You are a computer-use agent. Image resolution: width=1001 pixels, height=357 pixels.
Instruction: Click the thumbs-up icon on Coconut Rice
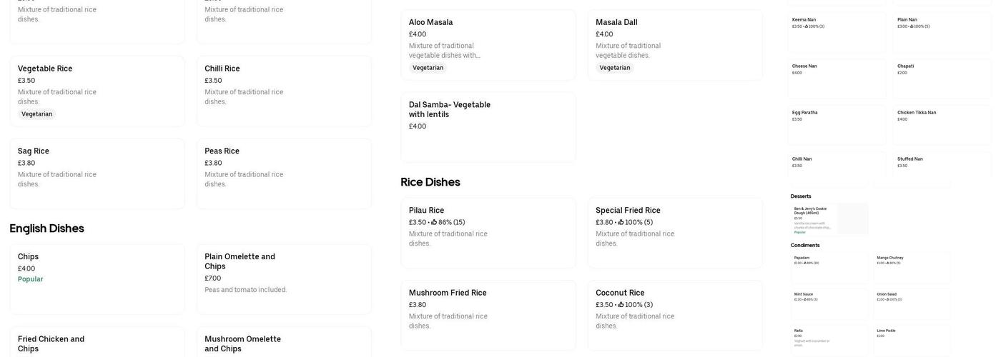[x=621, y=305]
